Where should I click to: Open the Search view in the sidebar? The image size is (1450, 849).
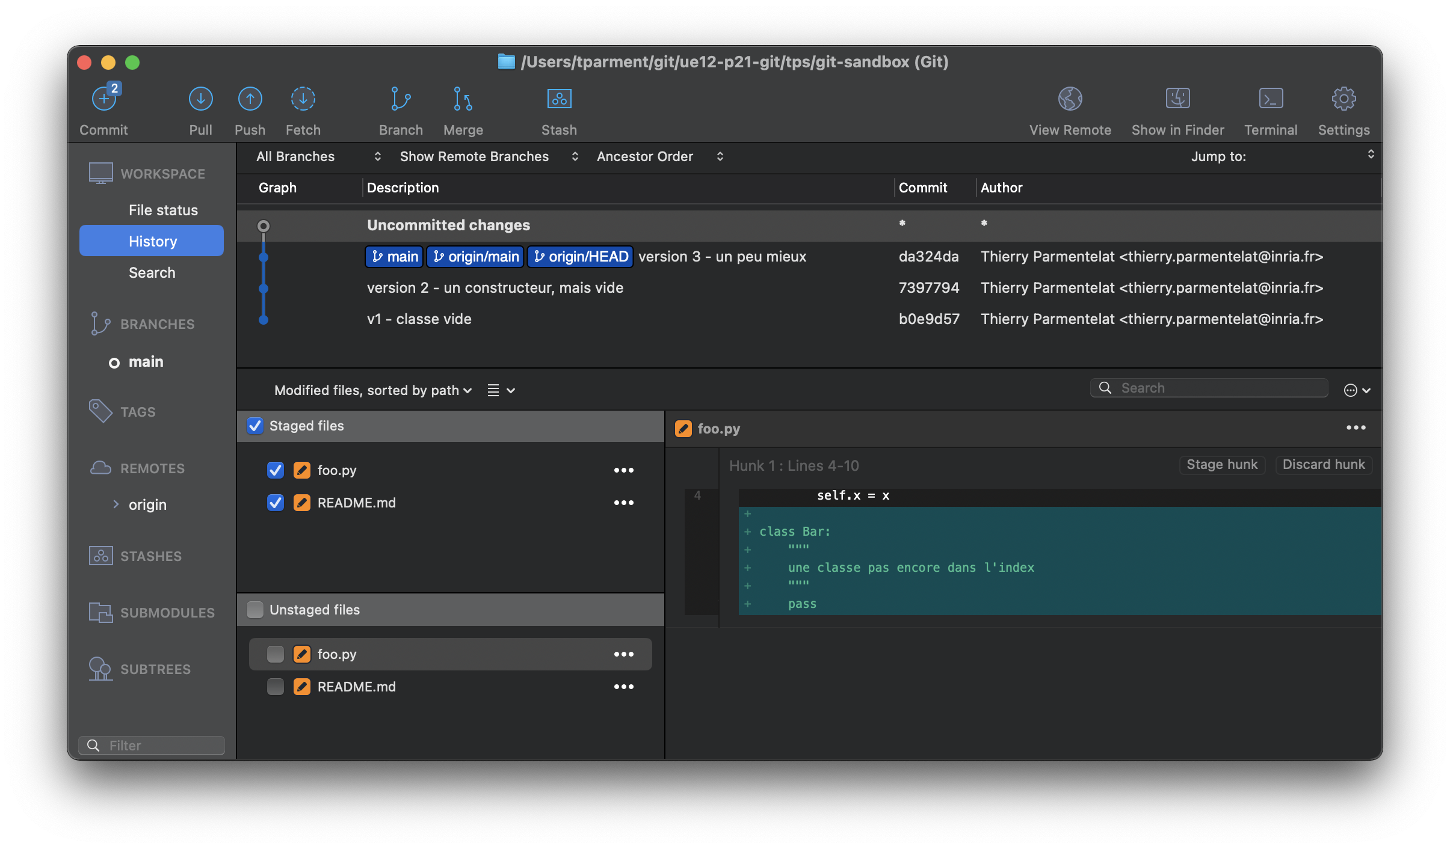[152, 272]
